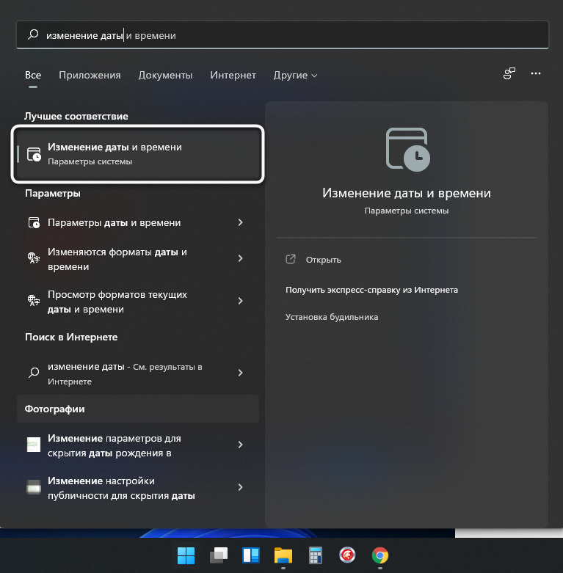Open Изменяются форматы даты и времени result

(x=138, y=259)
